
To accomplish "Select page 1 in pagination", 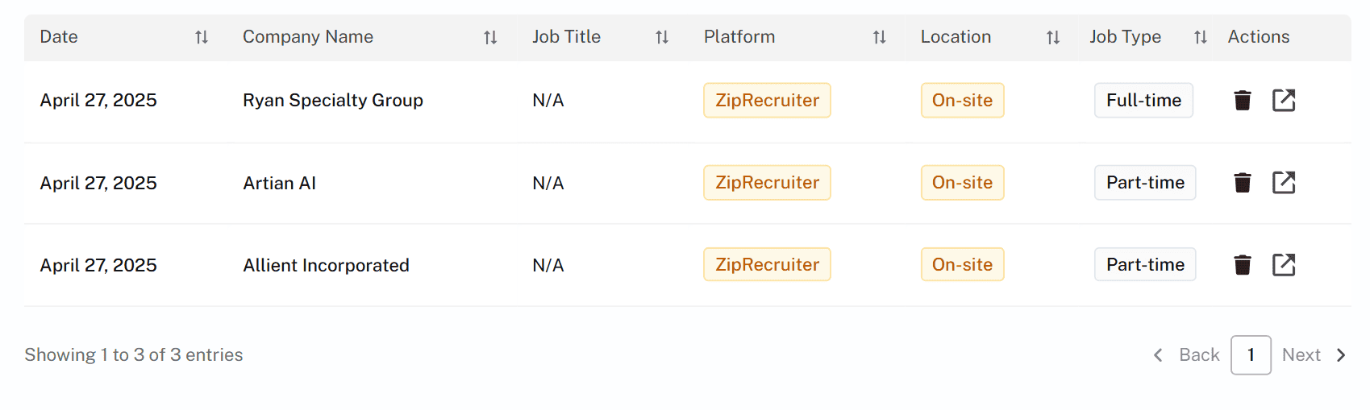I will pos(1251,355).
